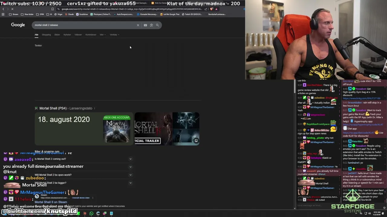The width and height of the screenshot is (387, 217).
Task: Click the Google search input field
Action: 85,25
